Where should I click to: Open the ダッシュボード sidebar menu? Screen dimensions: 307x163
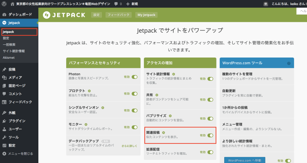point(19,14)
